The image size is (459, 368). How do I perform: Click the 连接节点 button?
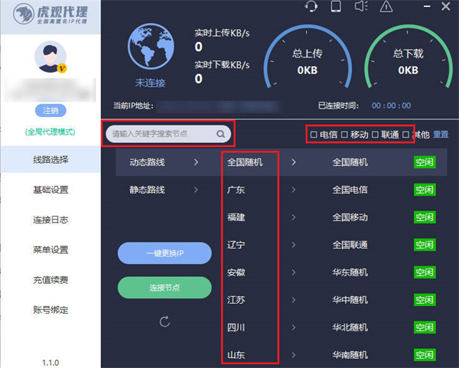coord(164,288)
